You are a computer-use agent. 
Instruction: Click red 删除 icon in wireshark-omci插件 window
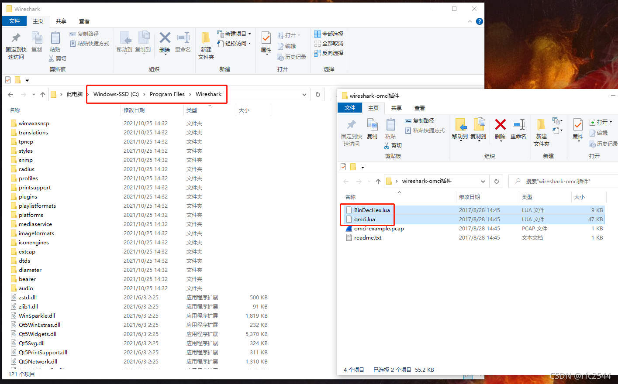[x=500, y=125]
